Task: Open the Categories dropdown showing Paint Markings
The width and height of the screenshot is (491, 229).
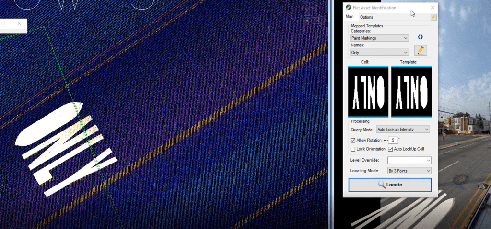Action: [x=379, y=38]
